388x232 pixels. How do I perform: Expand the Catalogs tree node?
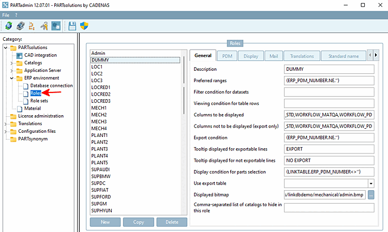pos(12,63)
